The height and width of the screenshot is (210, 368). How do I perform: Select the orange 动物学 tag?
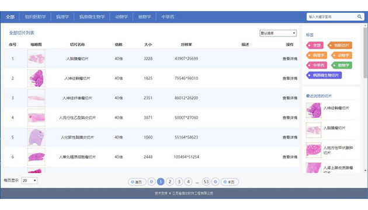pyautogui.click(x=342, y=55)
